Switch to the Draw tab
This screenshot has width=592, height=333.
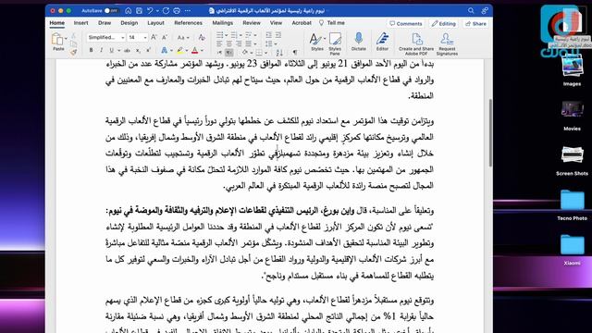point(105,23)
